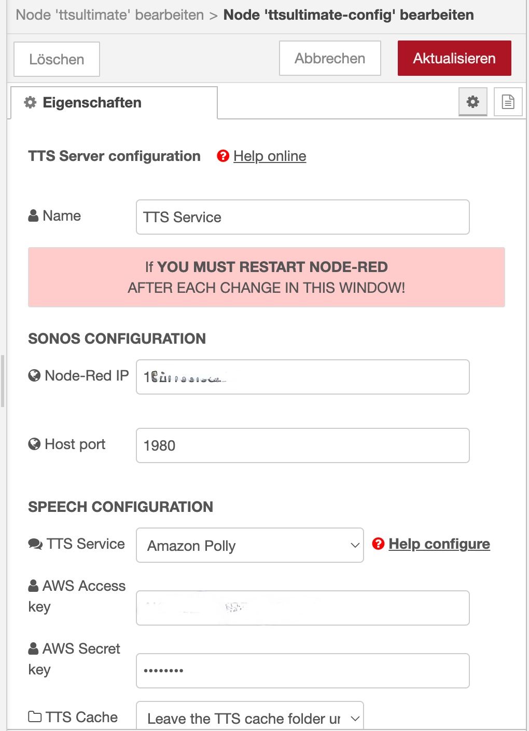Click the gear icon in Eigenschaften tab
Image resolution: width=529 pixels, height=731 pixels.
click(31, 102)
